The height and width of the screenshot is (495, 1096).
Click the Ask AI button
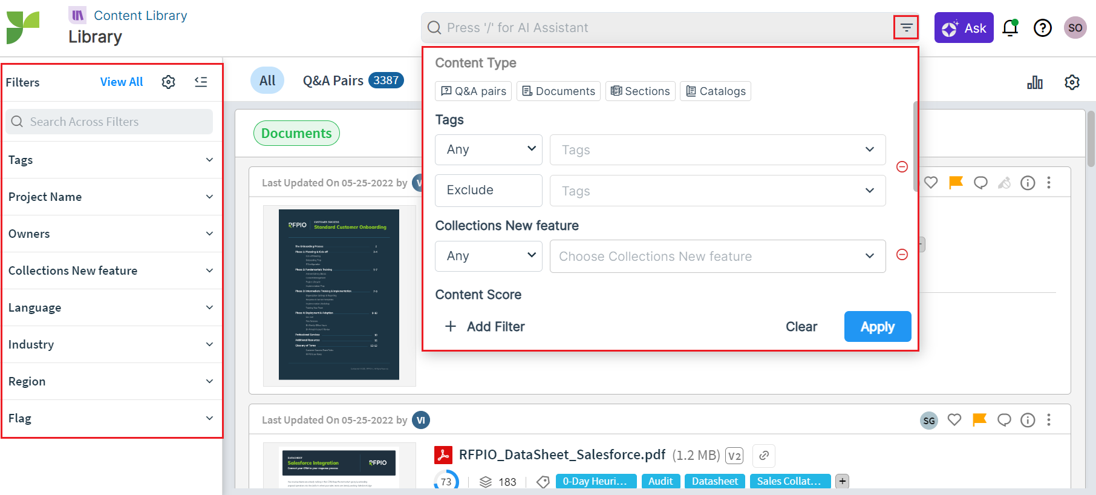point(964,28)
